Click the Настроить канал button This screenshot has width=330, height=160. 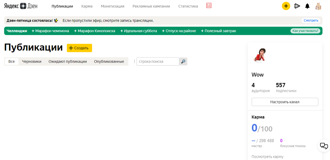(x=285, y=102)
